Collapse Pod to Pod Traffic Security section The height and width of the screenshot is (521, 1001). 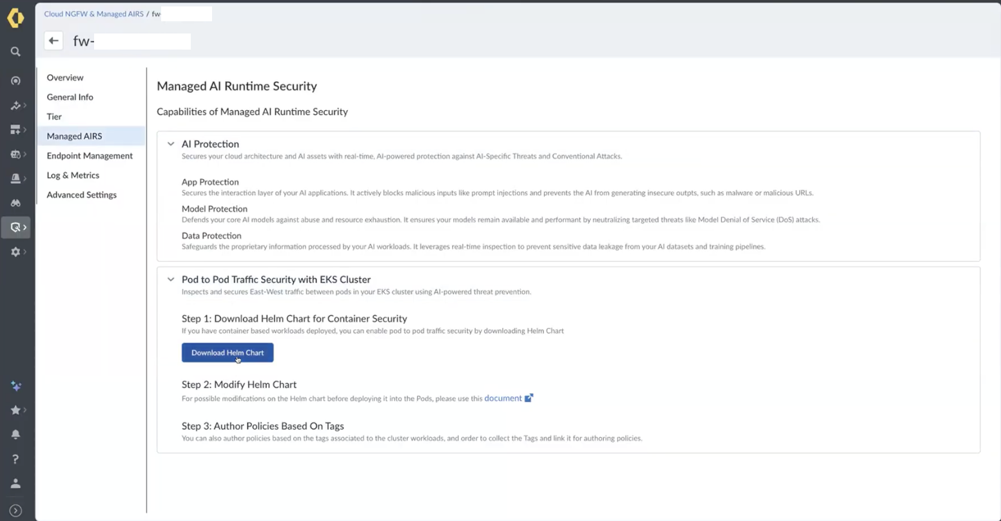pos(171,279)
